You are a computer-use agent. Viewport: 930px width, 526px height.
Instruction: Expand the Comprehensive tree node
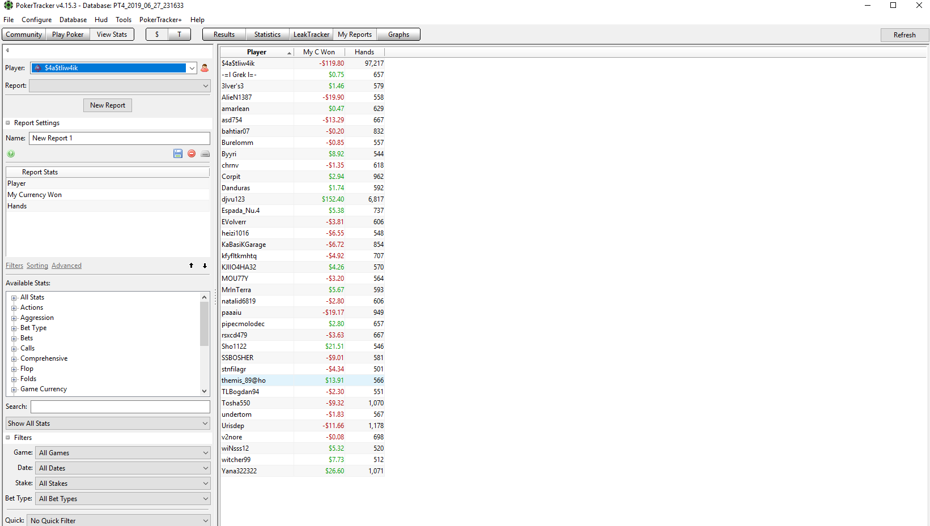coord(14,359)
